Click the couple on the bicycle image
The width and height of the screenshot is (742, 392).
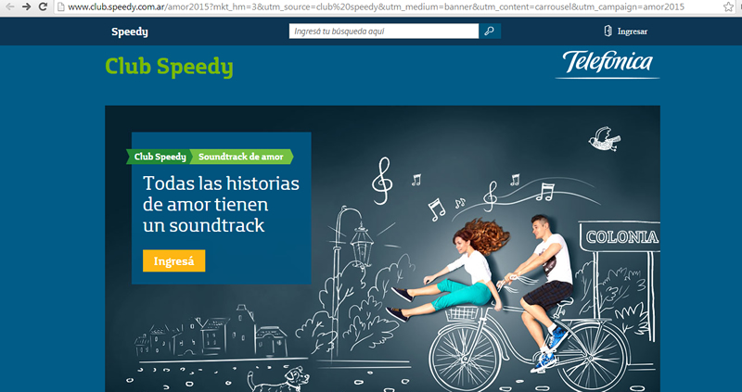tap(506, 303)
